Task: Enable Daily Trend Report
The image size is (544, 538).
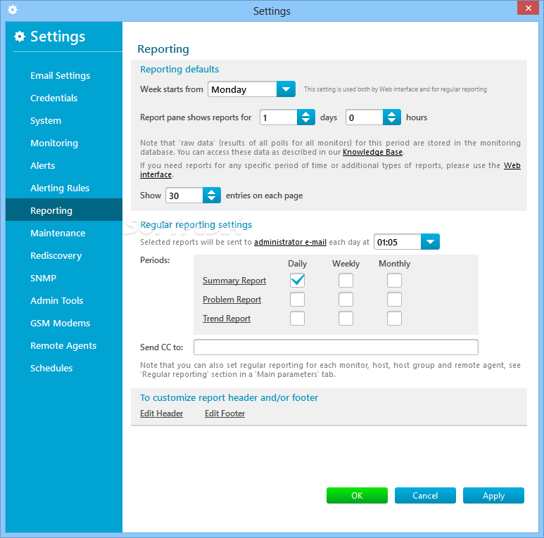Action: tap(297, 318)
